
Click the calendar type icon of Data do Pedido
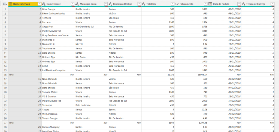pyautogui.click(x=210, y=4)
